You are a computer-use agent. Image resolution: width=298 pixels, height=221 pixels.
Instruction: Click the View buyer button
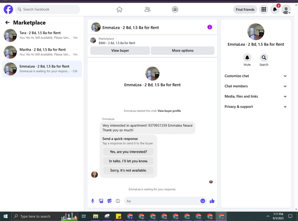120,51
